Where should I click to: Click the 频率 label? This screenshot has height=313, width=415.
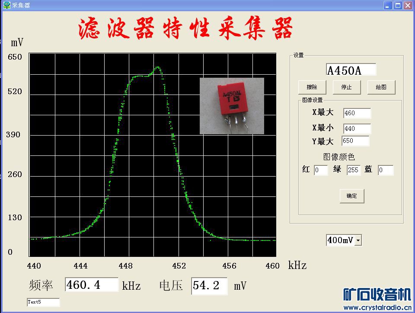41,286
